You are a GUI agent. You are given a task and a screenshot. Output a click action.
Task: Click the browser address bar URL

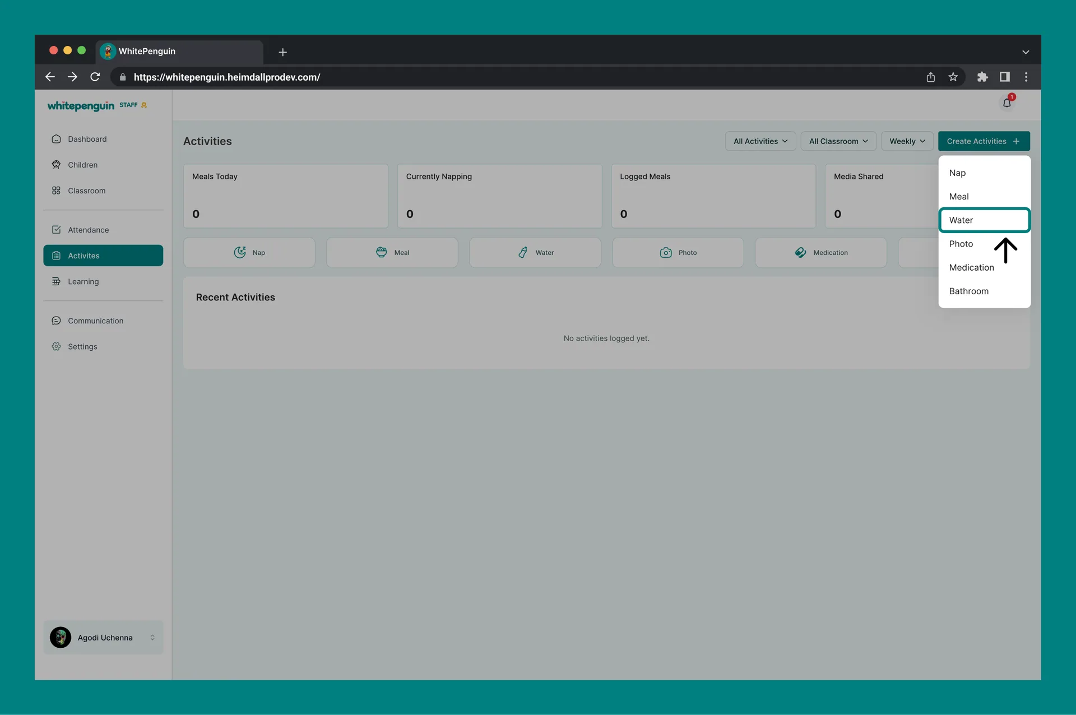pos(227,77)
